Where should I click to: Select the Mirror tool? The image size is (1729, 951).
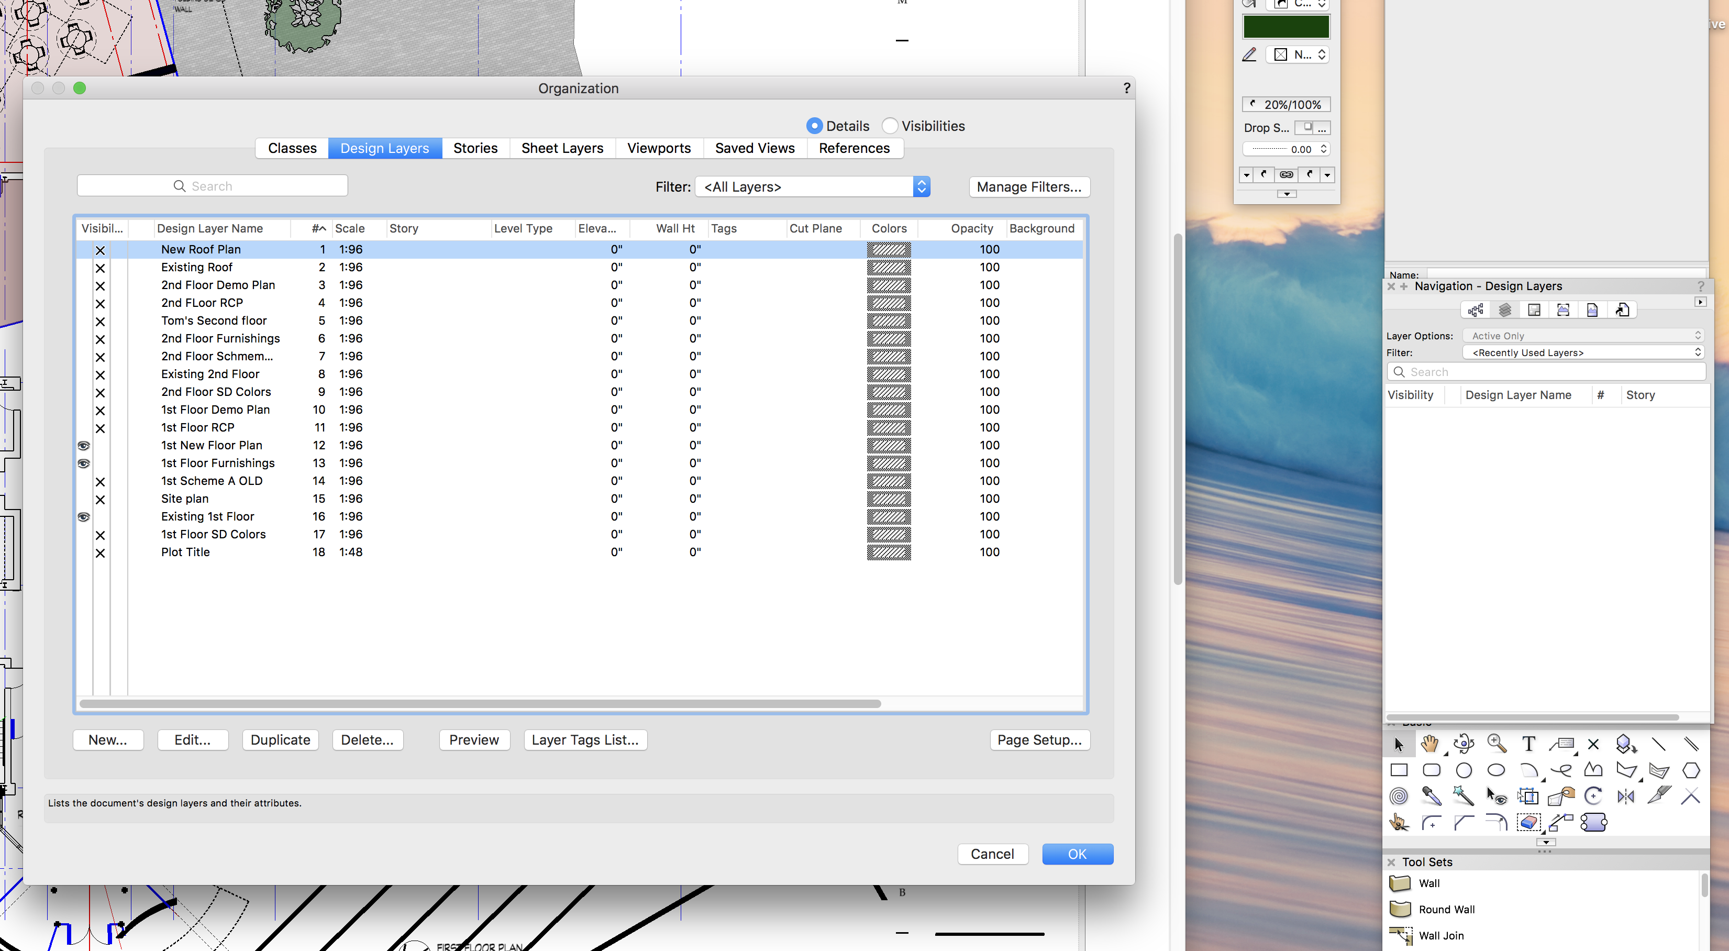pos(1626,796)
